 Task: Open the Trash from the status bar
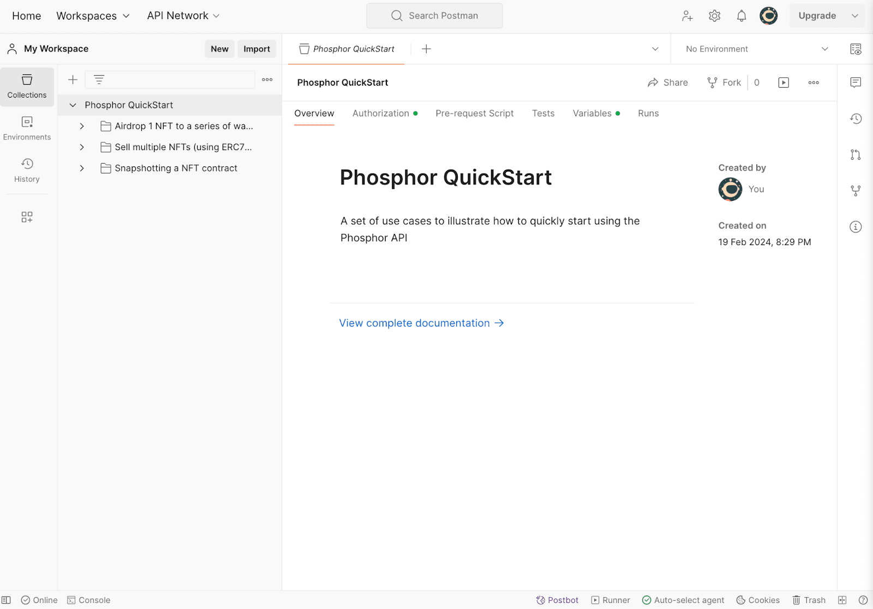809,600
